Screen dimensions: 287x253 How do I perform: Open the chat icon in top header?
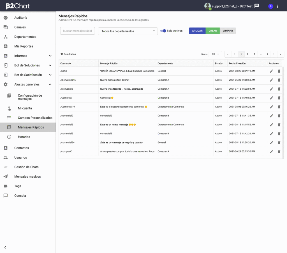tap(256, 6)
